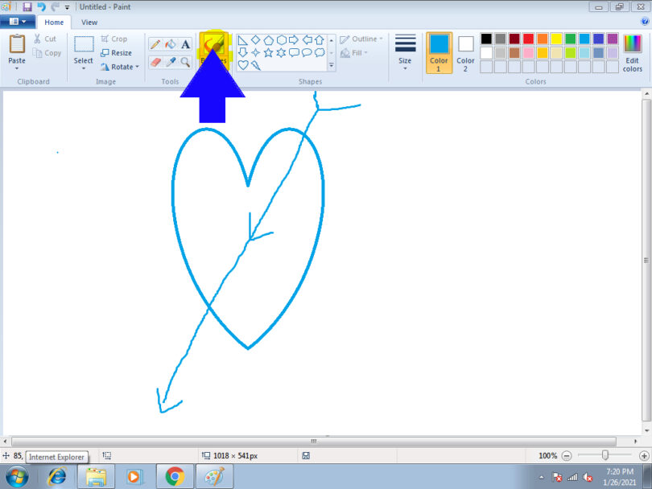This screenshot has height=489, width=652.
Task: Open the Fill dropdown
Action: [x=357, y=53]
